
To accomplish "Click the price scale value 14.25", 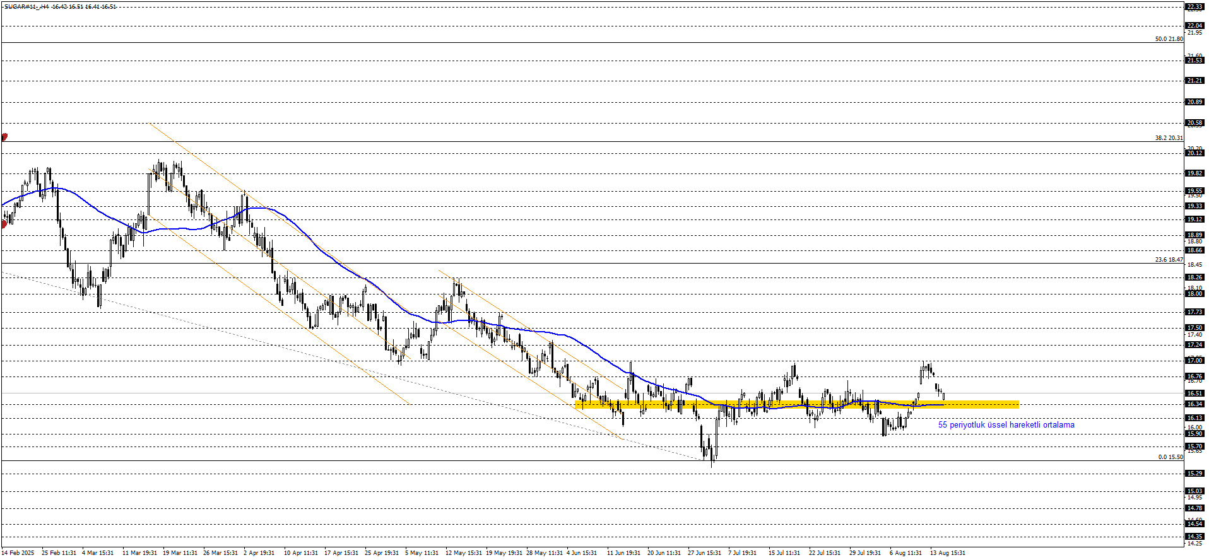I will click(x=1194, y=544).
